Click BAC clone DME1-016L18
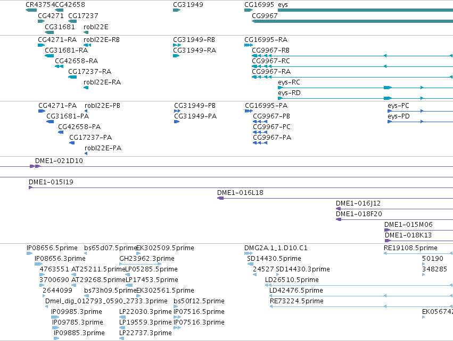 [241, 193]
